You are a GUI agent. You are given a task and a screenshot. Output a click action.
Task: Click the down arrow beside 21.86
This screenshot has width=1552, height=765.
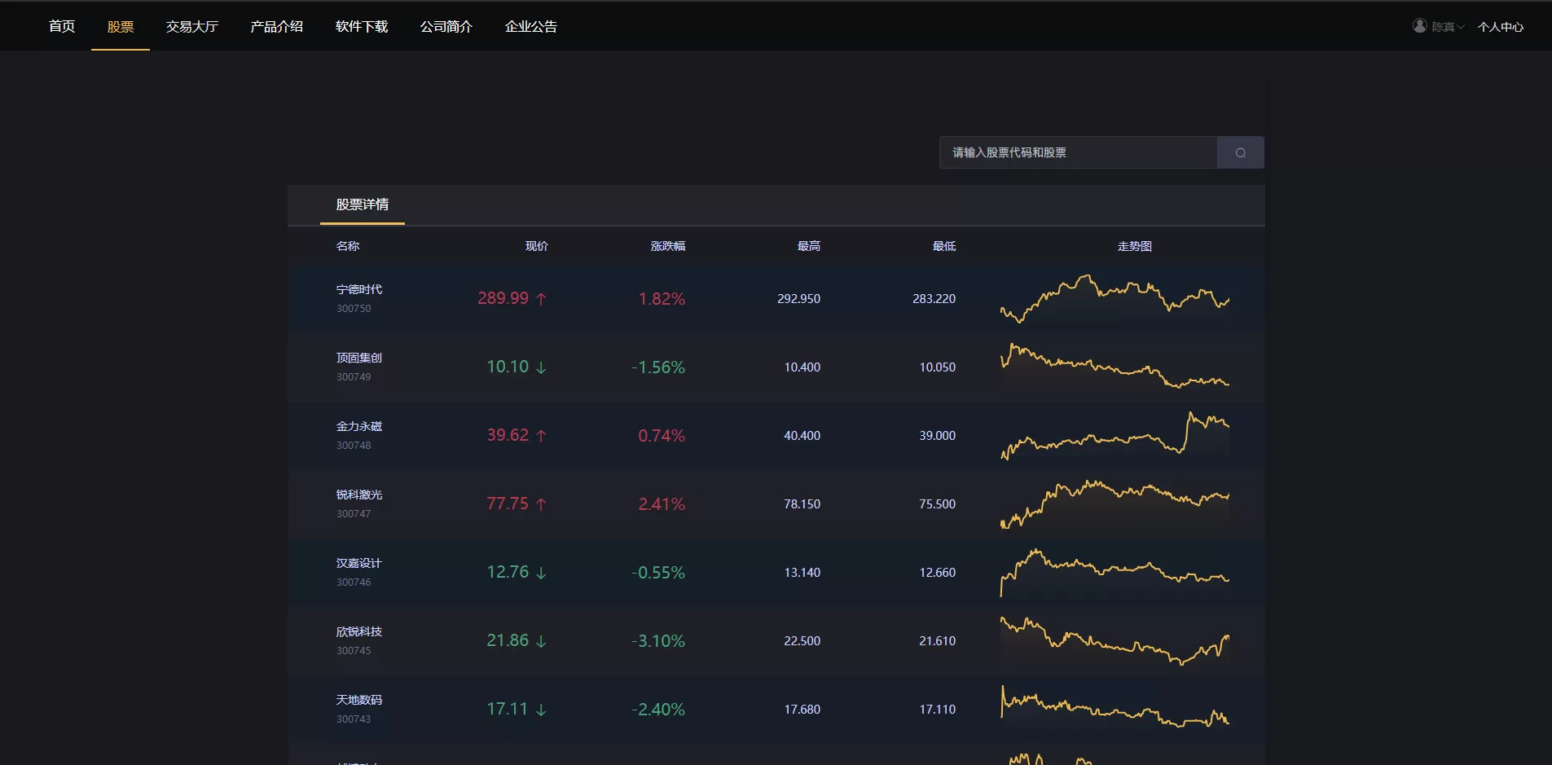(x=541, y=641)
